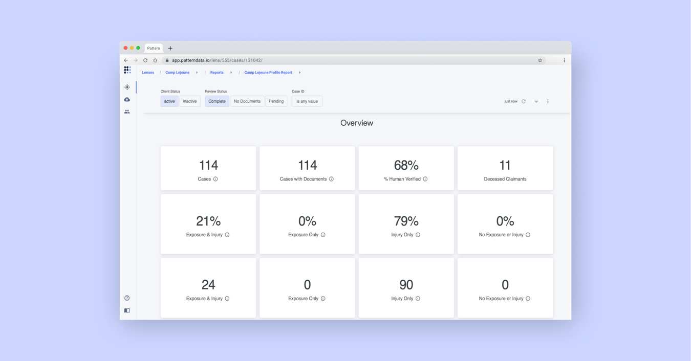Image resolution: width=691 pixels, height=361 pixels.
Task: Toggle the active client status filter
Action: 169,101
